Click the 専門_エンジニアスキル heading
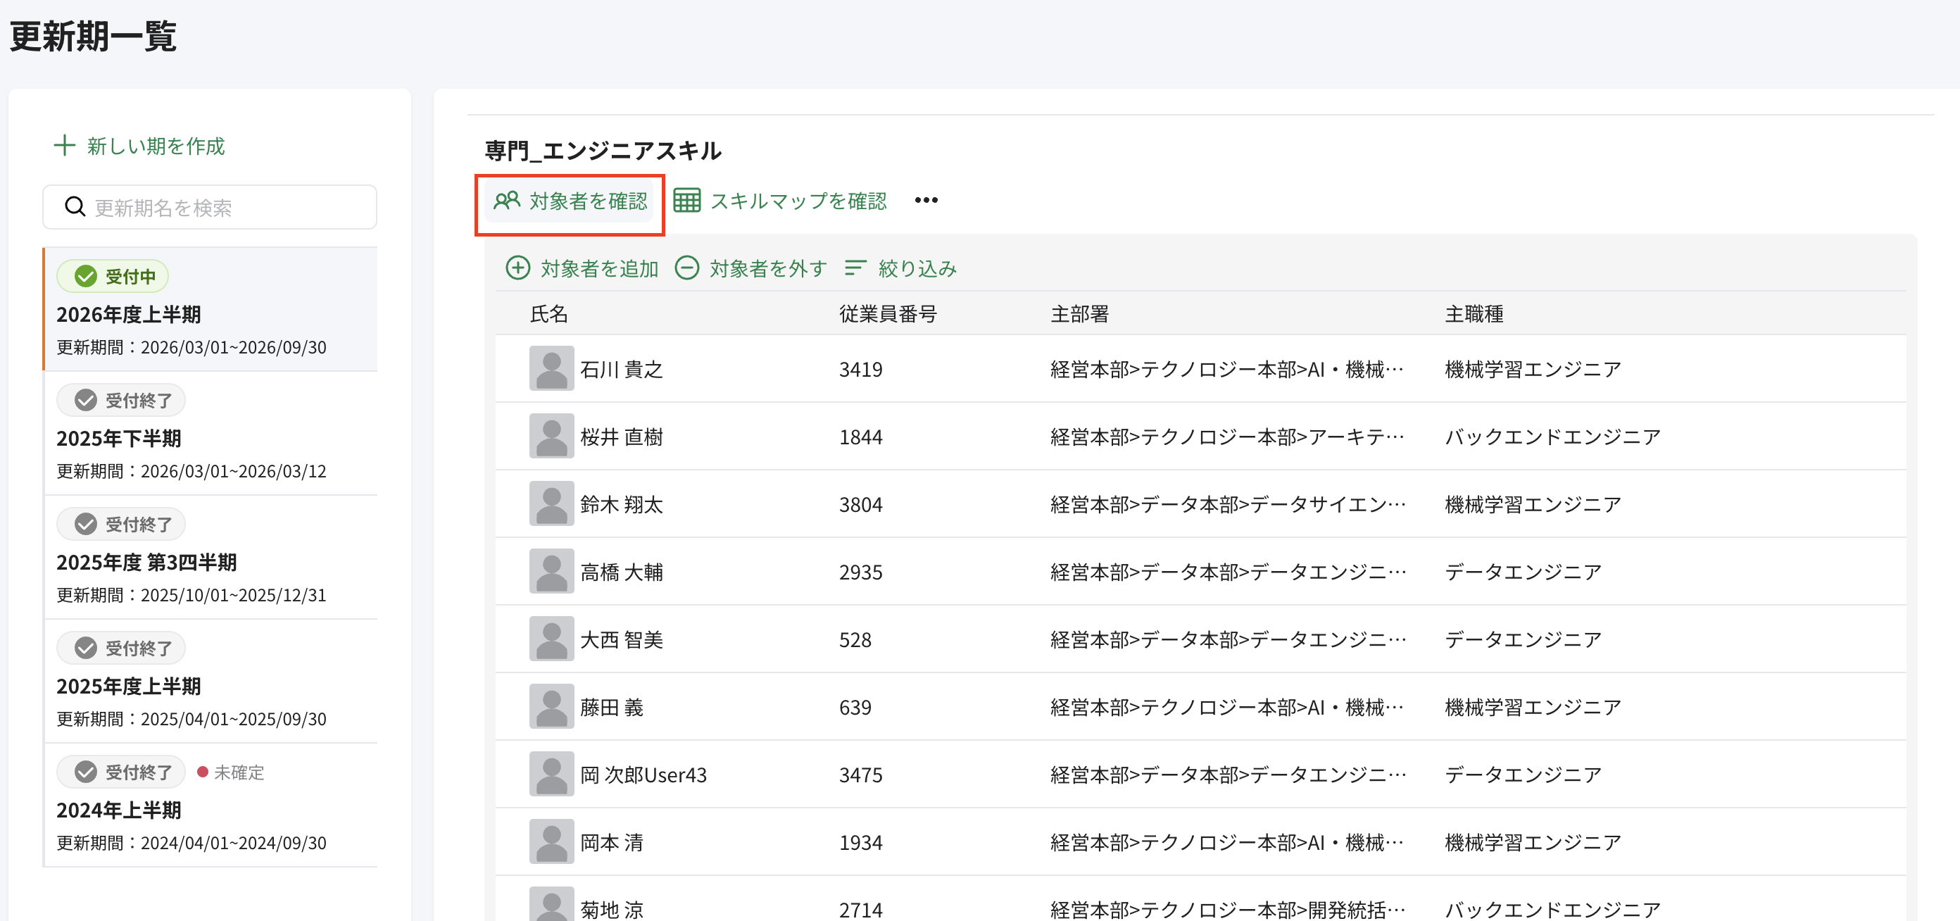This screenshot has height=921, width=1960. click(603, 150)
